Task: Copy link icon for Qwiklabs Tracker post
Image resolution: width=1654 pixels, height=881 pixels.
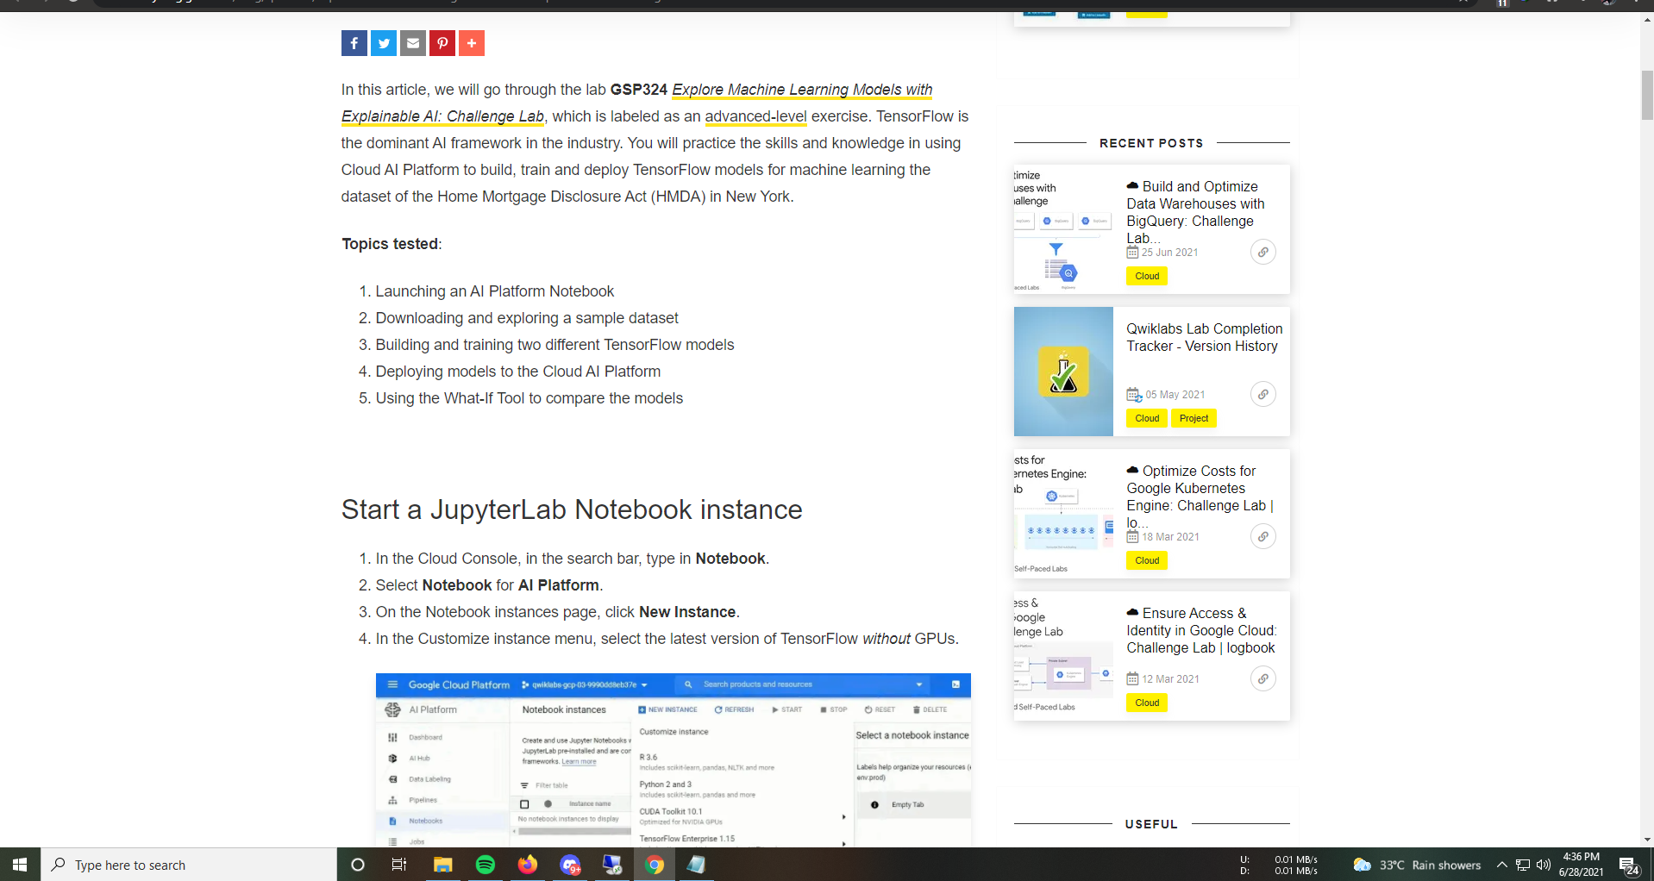Action: 1263,394
